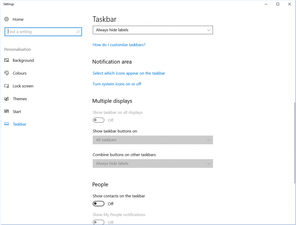
Task: Click the Find a setting search box
Action: tap(40, 32)
